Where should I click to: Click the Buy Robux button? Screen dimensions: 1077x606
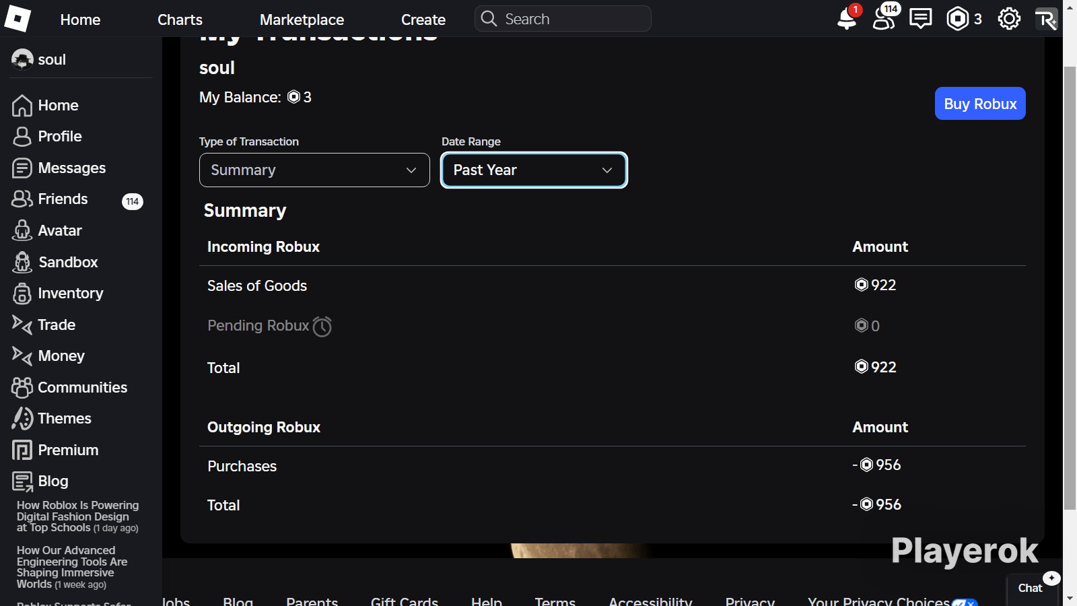(980, 104)
